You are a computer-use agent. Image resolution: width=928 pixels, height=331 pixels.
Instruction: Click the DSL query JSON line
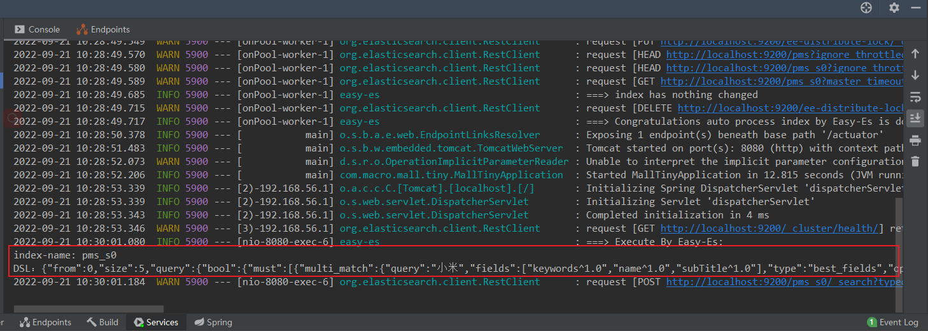click(x=454, y=269)
